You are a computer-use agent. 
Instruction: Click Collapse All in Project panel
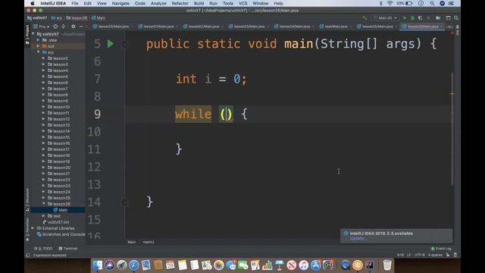64,27
